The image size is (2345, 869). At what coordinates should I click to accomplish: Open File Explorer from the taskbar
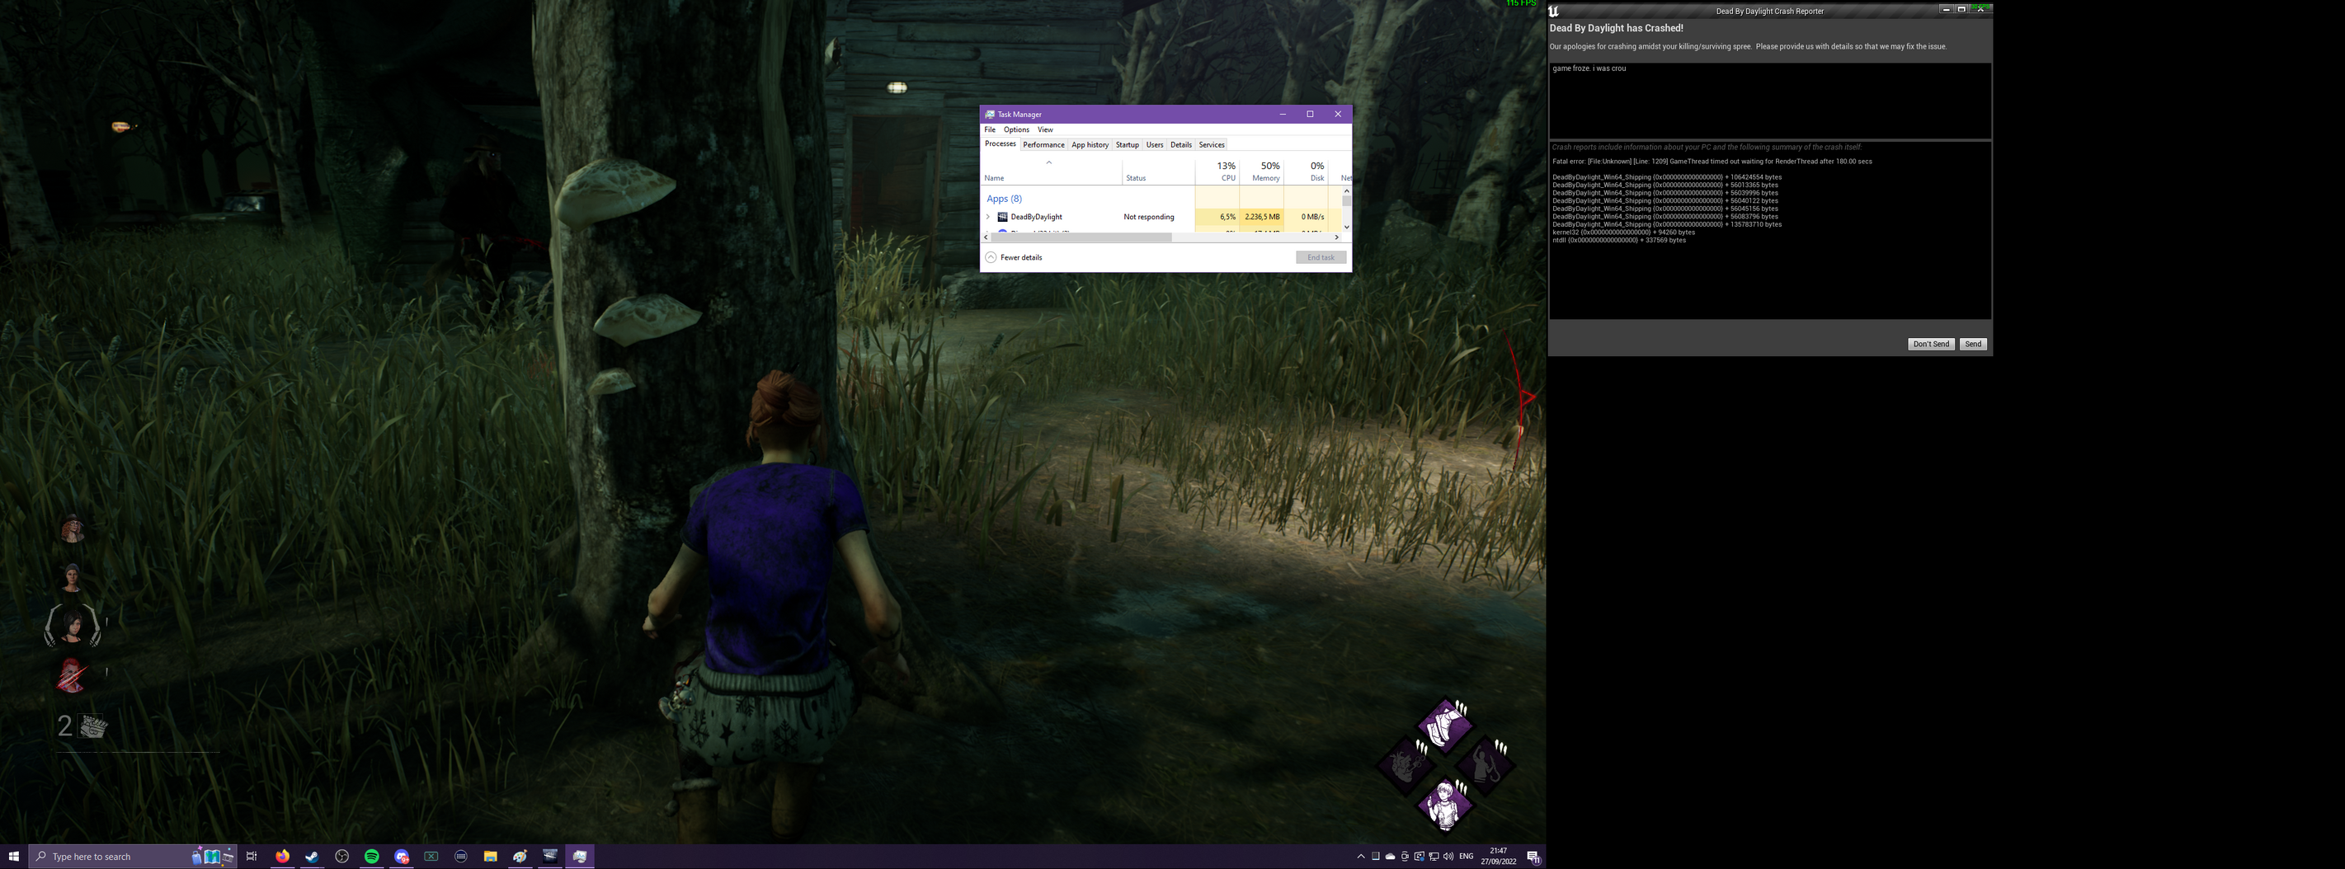click(x=491, y=857)
